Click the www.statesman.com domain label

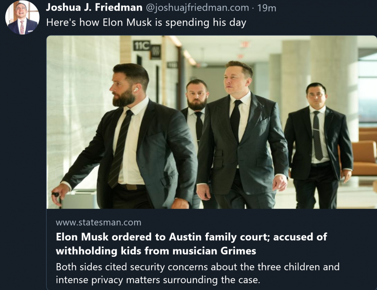(x=98, y=222)
